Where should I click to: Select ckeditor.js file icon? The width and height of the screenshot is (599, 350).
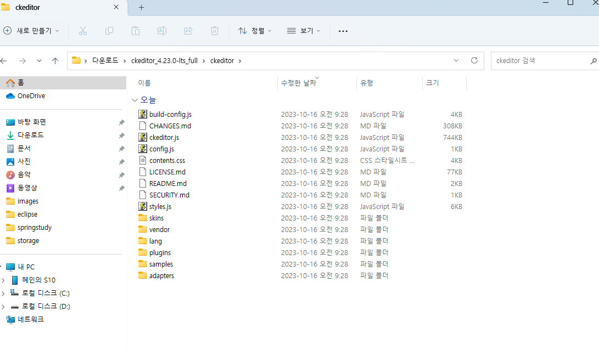pos(143,137)
